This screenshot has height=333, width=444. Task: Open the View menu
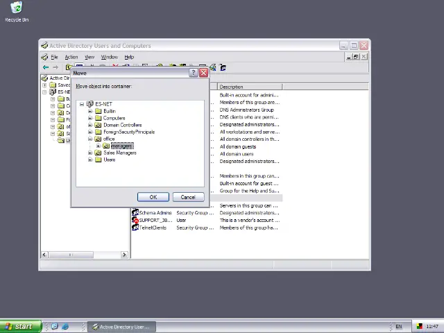[89, 57]
